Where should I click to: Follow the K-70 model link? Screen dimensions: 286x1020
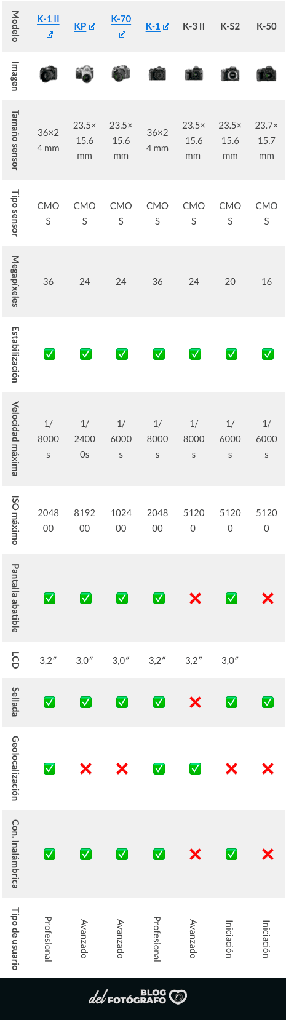tap(121, 19)
